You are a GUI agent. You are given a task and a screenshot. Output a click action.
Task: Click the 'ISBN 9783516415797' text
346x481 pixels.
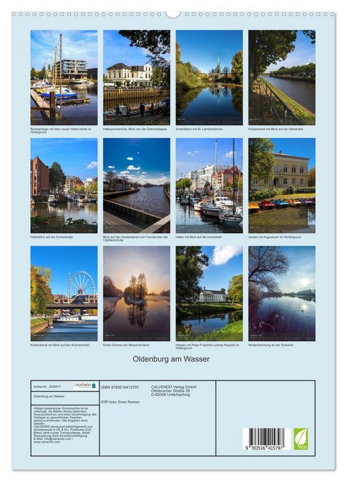(x=120, y=387)
